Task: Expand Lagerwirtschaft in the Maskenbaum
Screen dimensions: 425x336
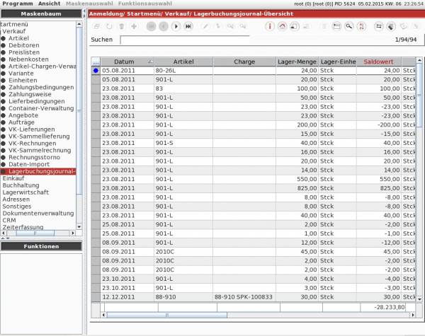Action: [x=25, y=192]
